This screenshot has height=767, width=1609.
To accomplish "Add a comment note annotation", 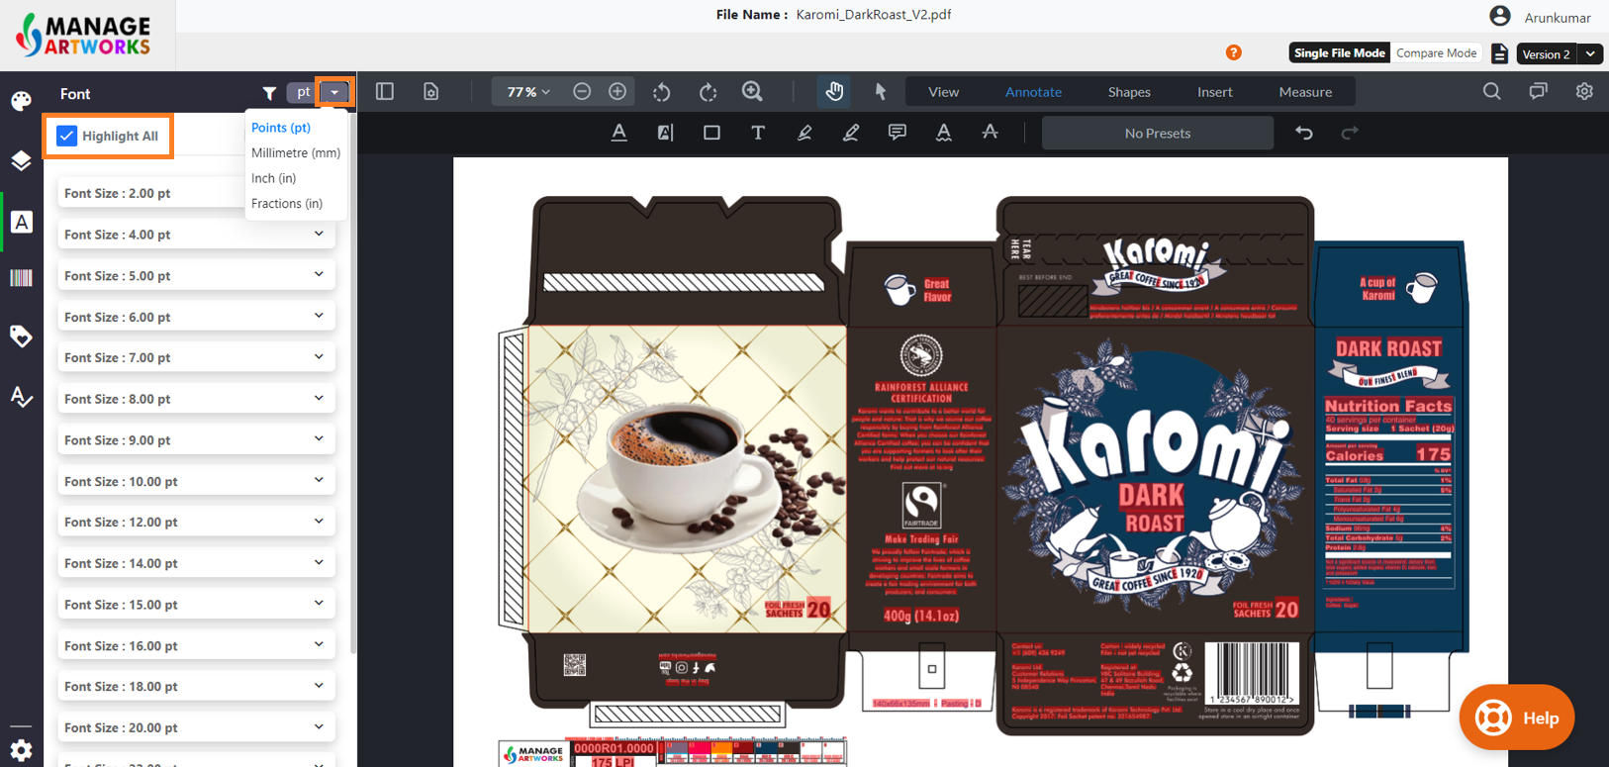I will (x=898, y=133).
